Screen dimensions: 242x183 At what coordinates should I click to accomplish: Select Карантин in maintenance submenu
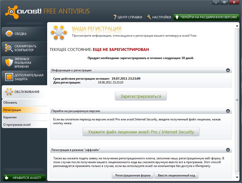tap(24, 117)
